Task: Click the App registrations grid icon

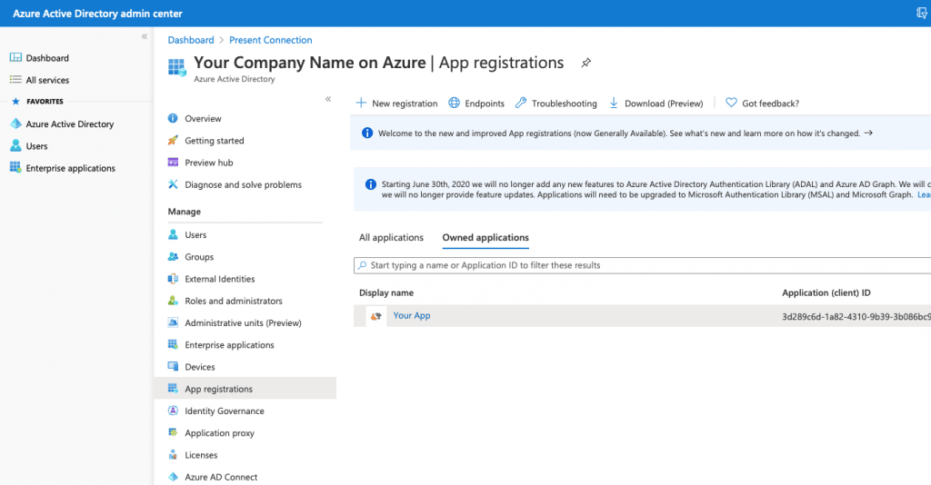Action: (x=173, y=388)
